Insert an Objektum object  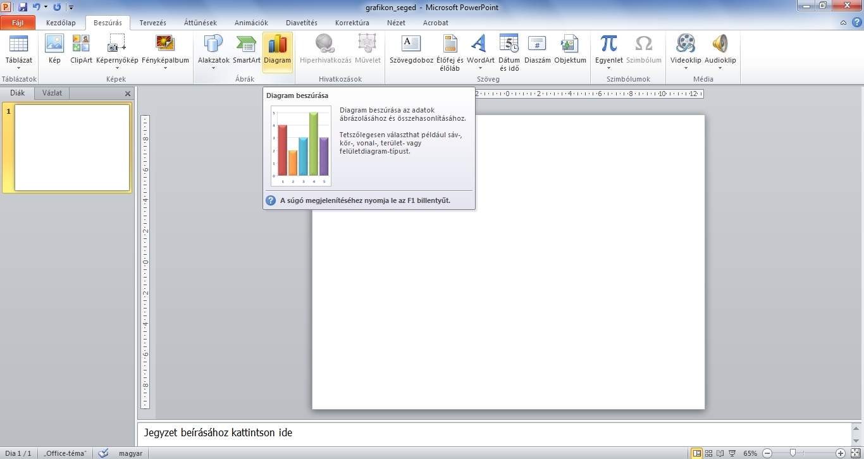(570, 51)
